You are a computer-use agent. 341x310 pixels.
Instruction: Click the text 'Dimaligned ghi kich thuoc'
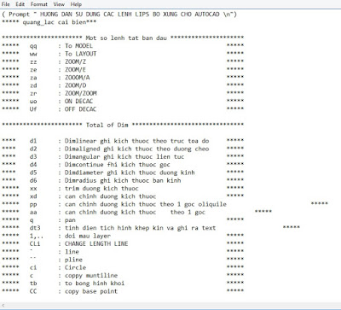(108, 149)
